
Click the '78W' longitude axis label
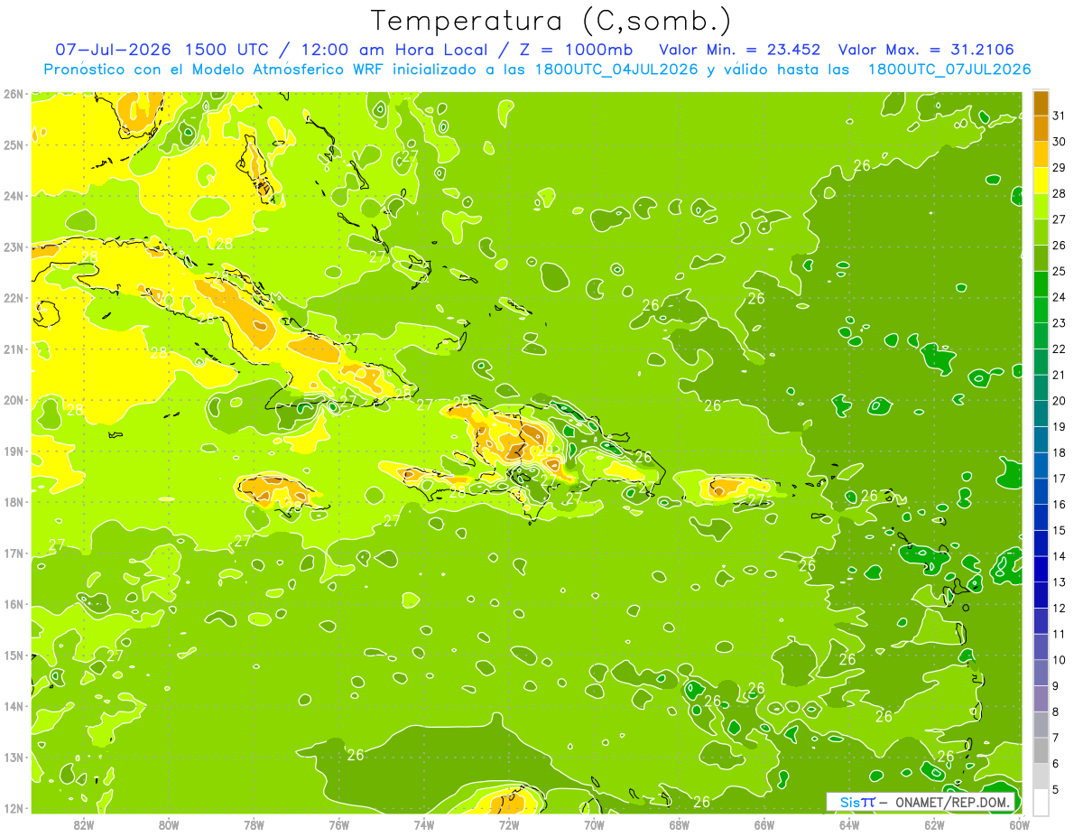click(254, 824)
